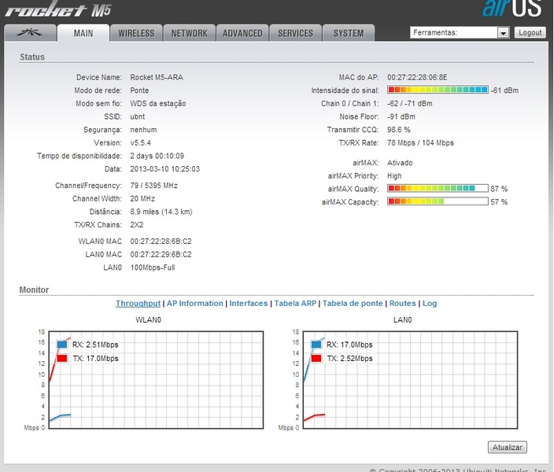Click the airMAX Capacity bar

pos(438,201)
